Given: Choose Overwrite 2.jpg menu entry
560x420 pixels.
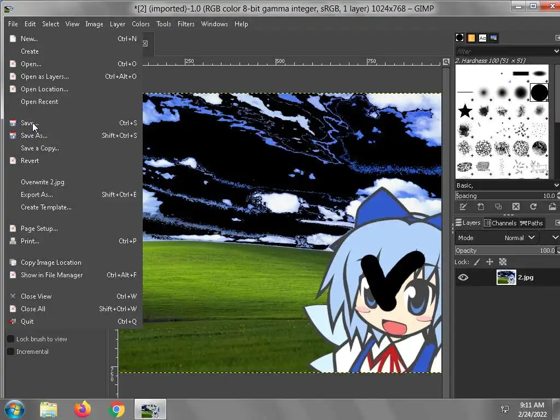Looking at the screenshot, I should (x=74, y=182).
